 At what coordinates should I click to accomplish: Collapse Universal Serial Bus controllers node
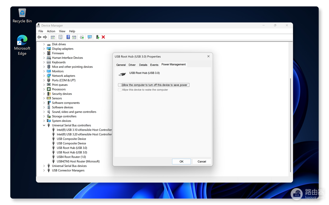tap(44, 125)
